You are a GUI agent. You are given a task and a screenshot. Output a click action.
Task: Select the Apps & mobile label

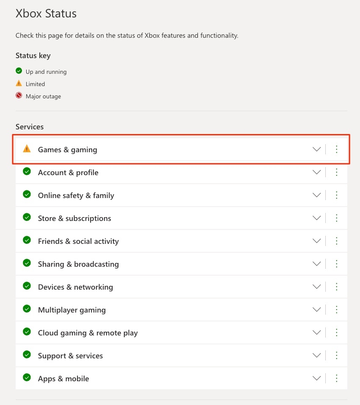click(x=63, y=379)
